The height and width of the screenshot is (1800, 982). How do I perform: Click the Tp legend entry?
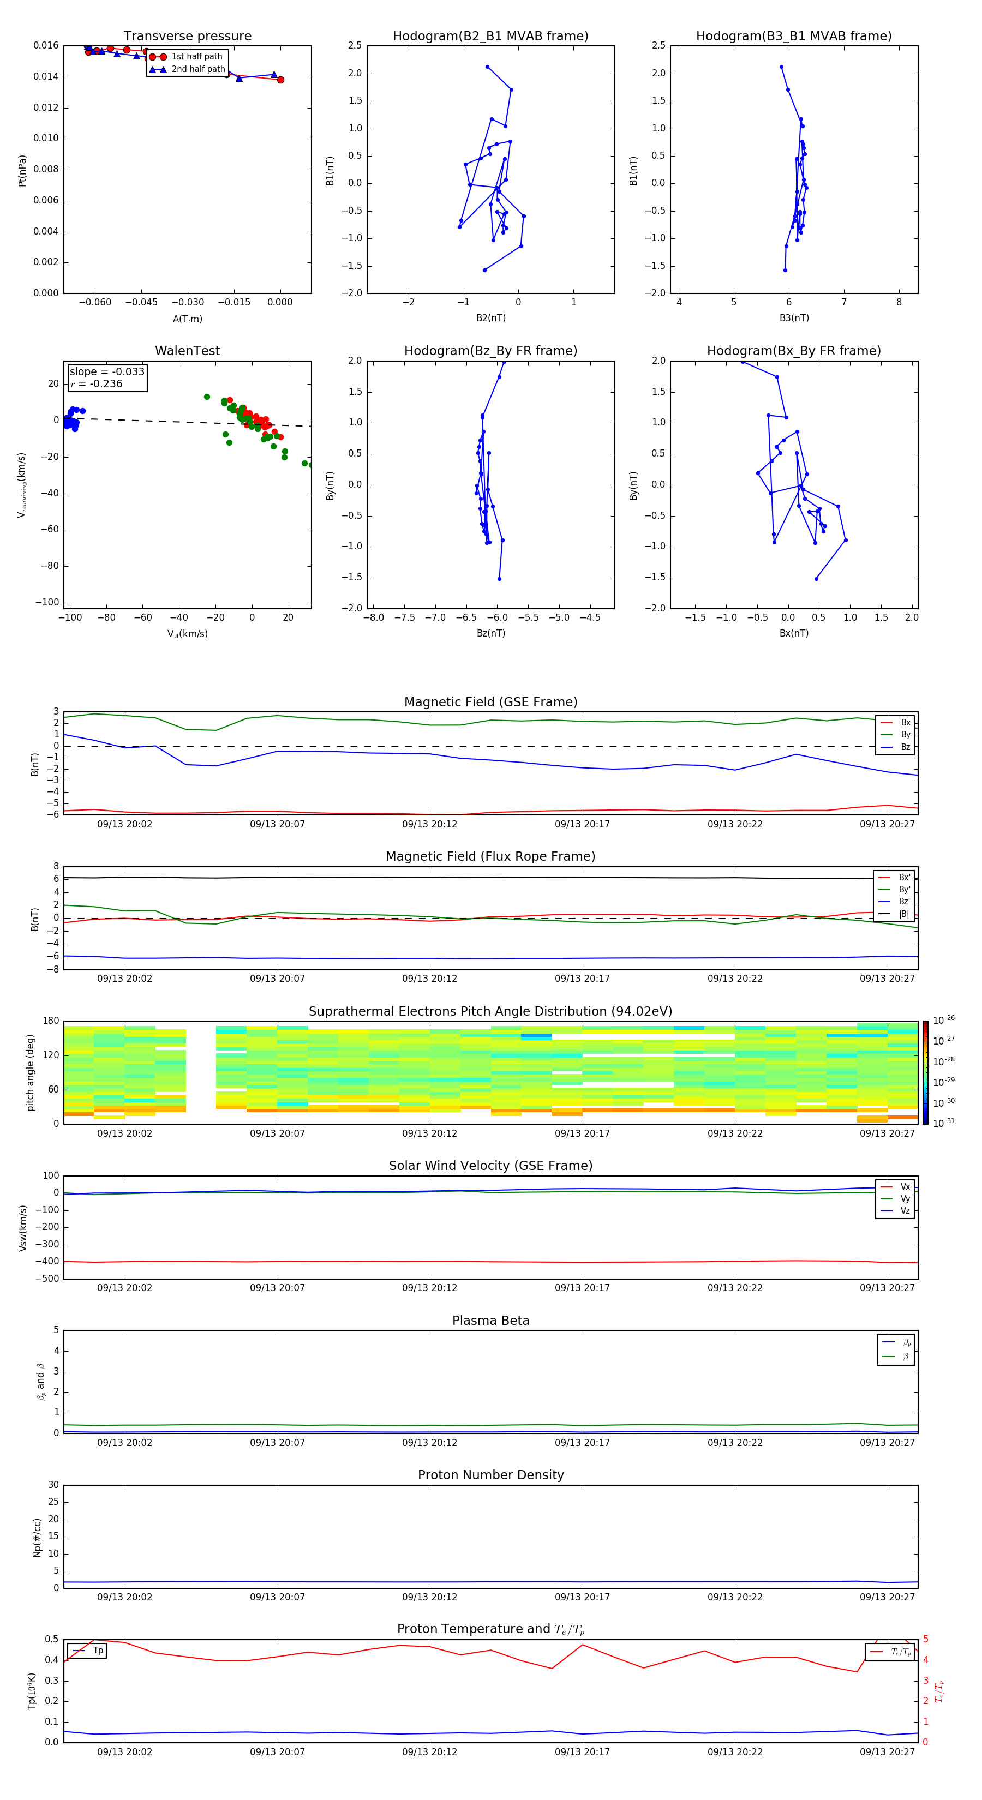[x=87, y=1651]
